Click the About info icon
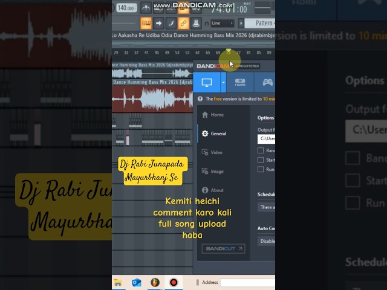 [x=205, y=190]
